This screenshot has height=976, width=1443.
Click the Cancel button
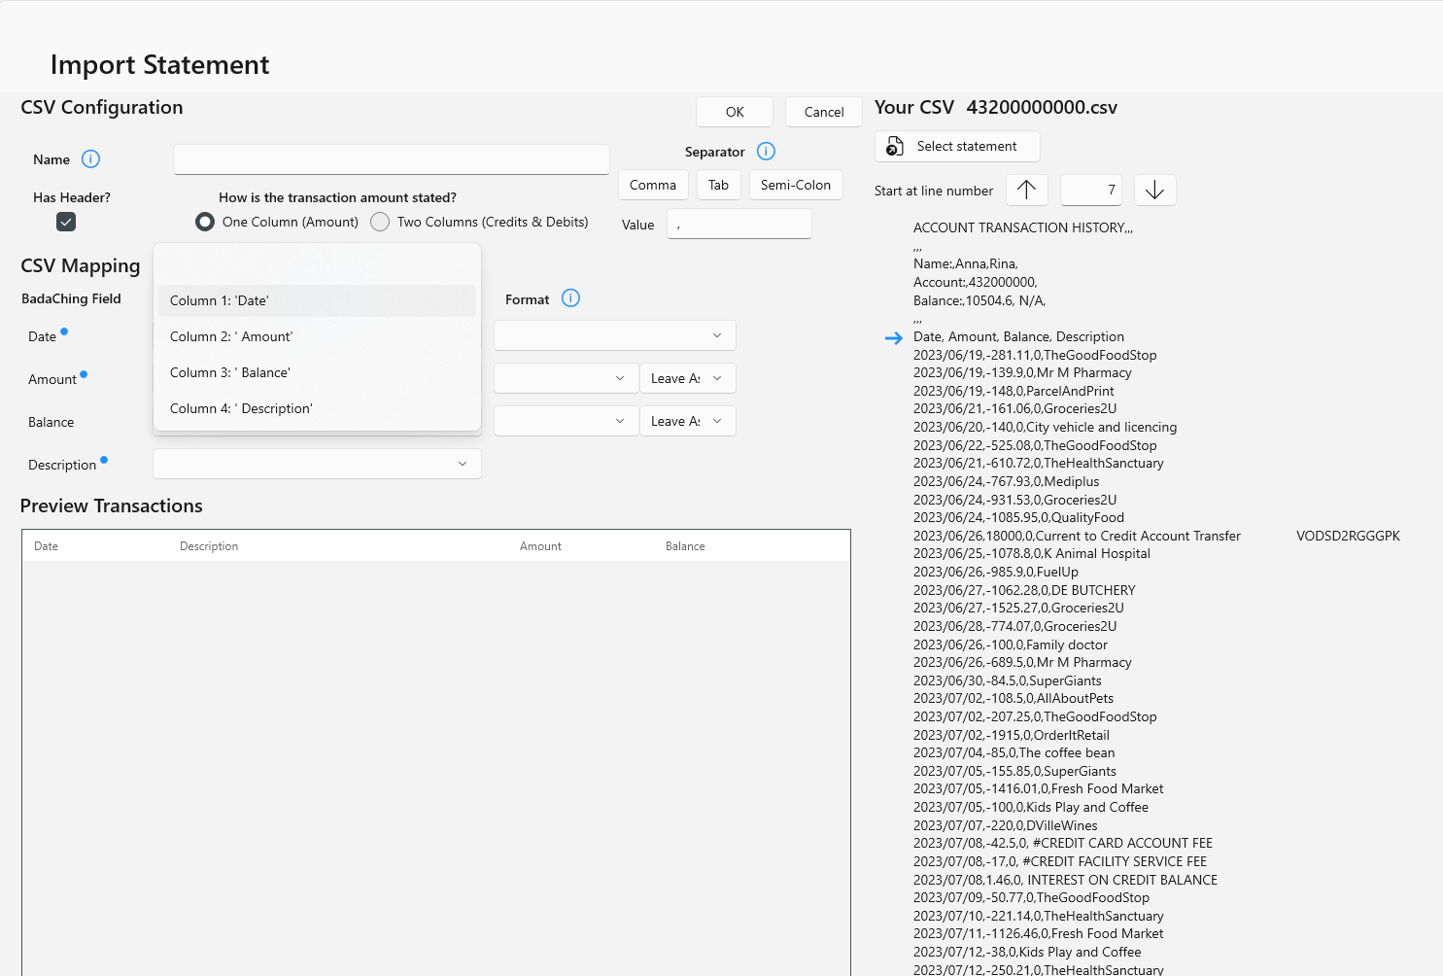click(x=823, y=112)
